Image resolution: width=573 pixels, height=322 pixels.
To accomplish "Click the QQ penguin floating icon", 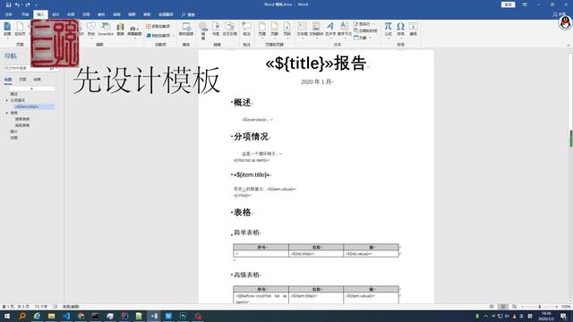I will click(565, 23).
